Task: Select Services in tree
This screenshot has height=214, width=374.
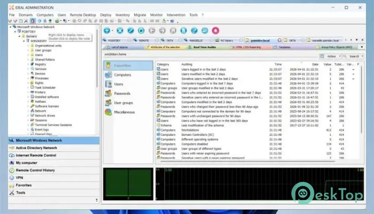Action: click(41, 69)
